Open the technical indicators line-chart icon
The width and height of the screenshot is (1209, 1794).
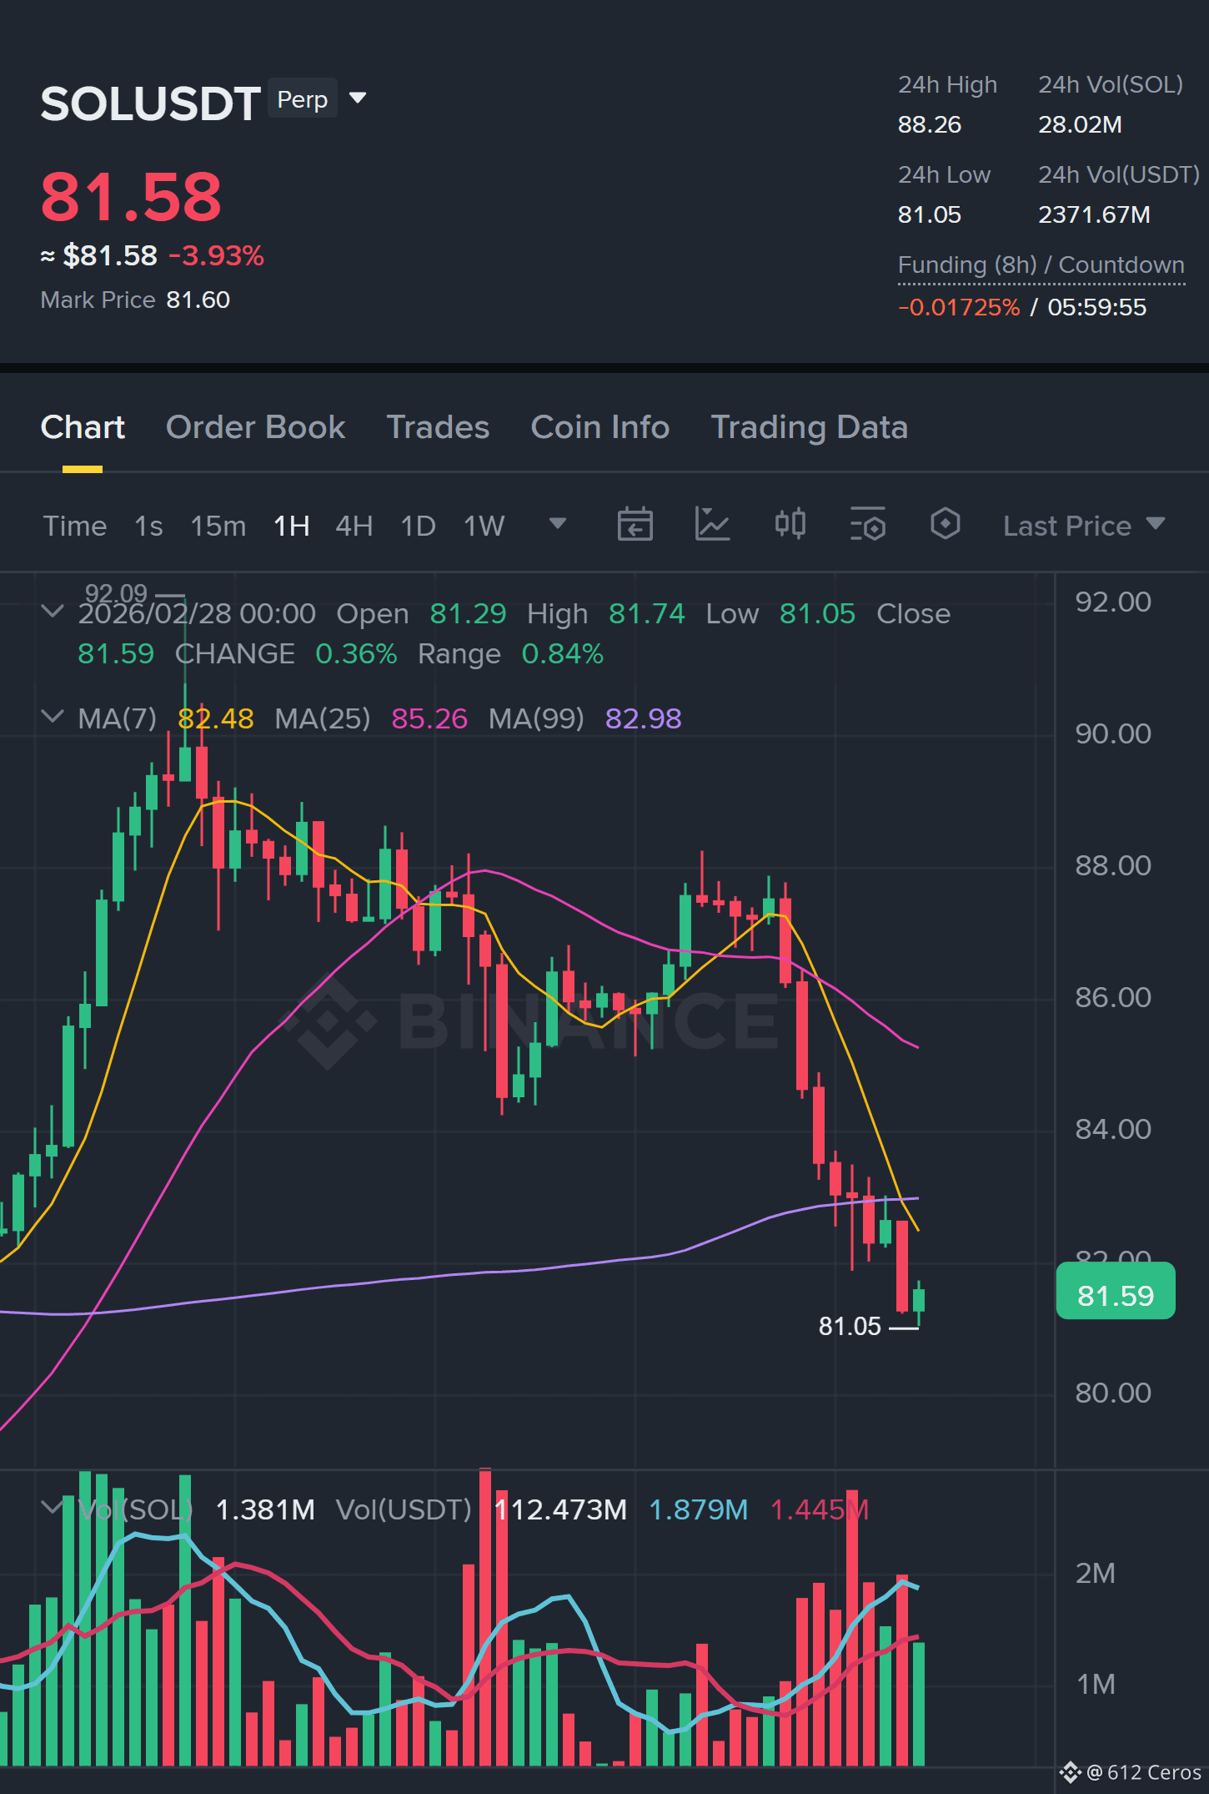712,525
